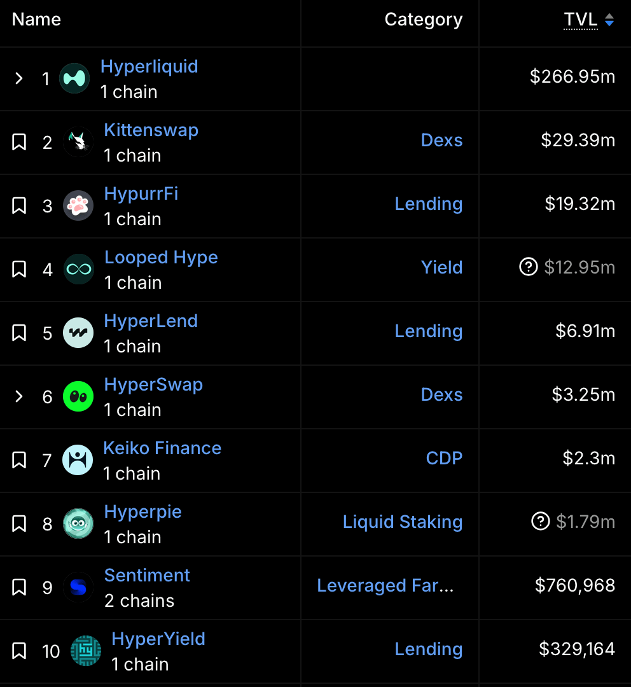Screen dimensions: 631x687
Task: Expand the HyperSwap row chevron
Action: point(19,396)
